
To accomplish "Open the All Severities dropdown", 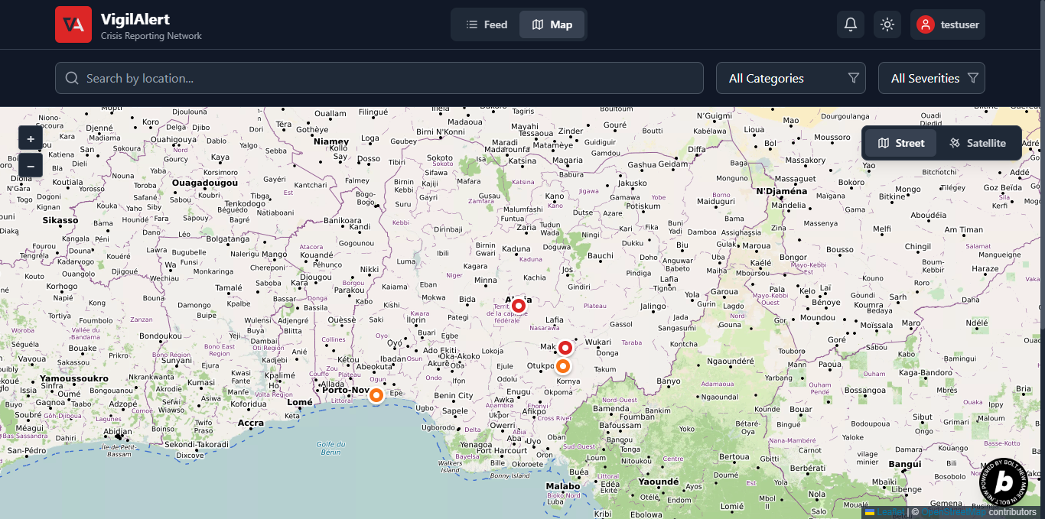I will tap(932, 78).
